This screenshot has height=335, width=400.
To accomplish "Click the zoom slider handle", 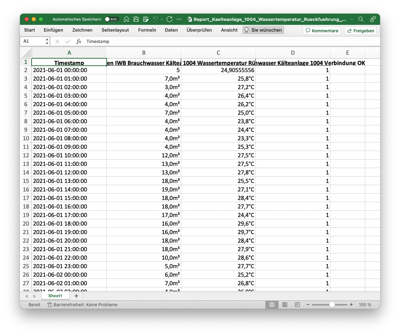I will (x=332, y=305).
